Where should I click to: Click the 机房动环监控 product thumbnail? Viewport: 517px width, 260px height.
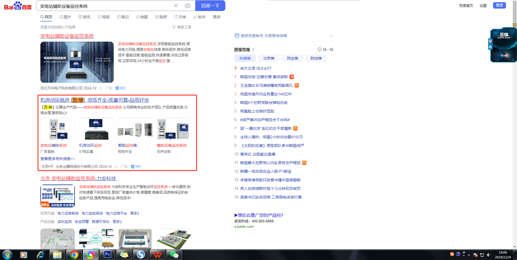pyautogui.click(x=96, y=129)
